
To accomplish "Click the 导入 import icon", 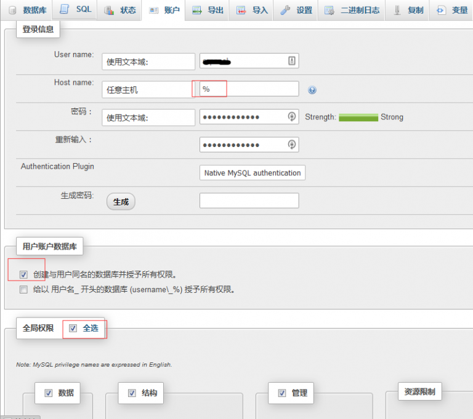I will pyautogui.click(x=241, y=10).
